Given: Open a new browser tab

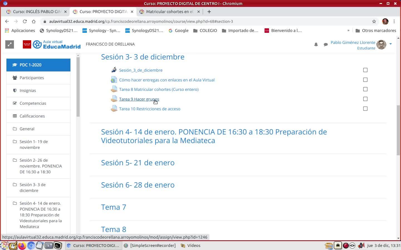Looking at the screenshot, I should click(x=209, y=12).
